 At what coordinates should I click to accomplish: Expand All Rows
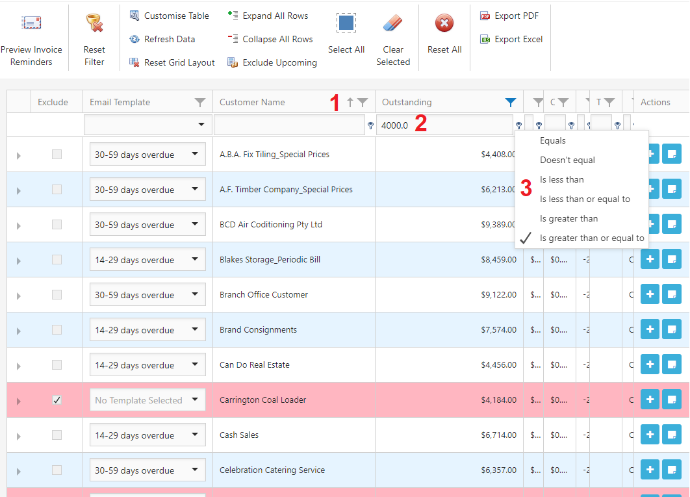(x=268, y=16)
